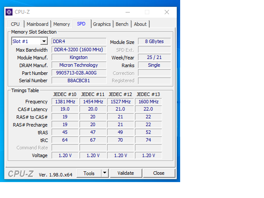264x198 pixels.
Task: Click the Week/Year value 25 / 21
Action: [154, 57]
